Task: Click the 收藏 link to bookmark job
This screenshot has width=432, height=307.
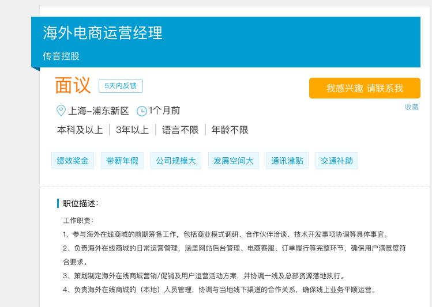Action: click(412, 107)
